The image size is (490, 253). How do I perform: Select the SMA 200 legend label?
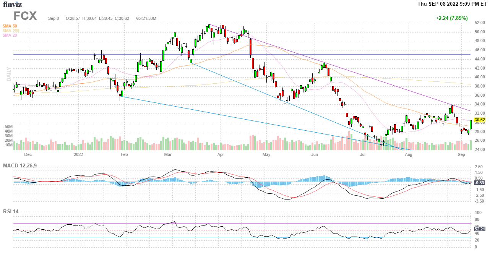pos(10,31)
